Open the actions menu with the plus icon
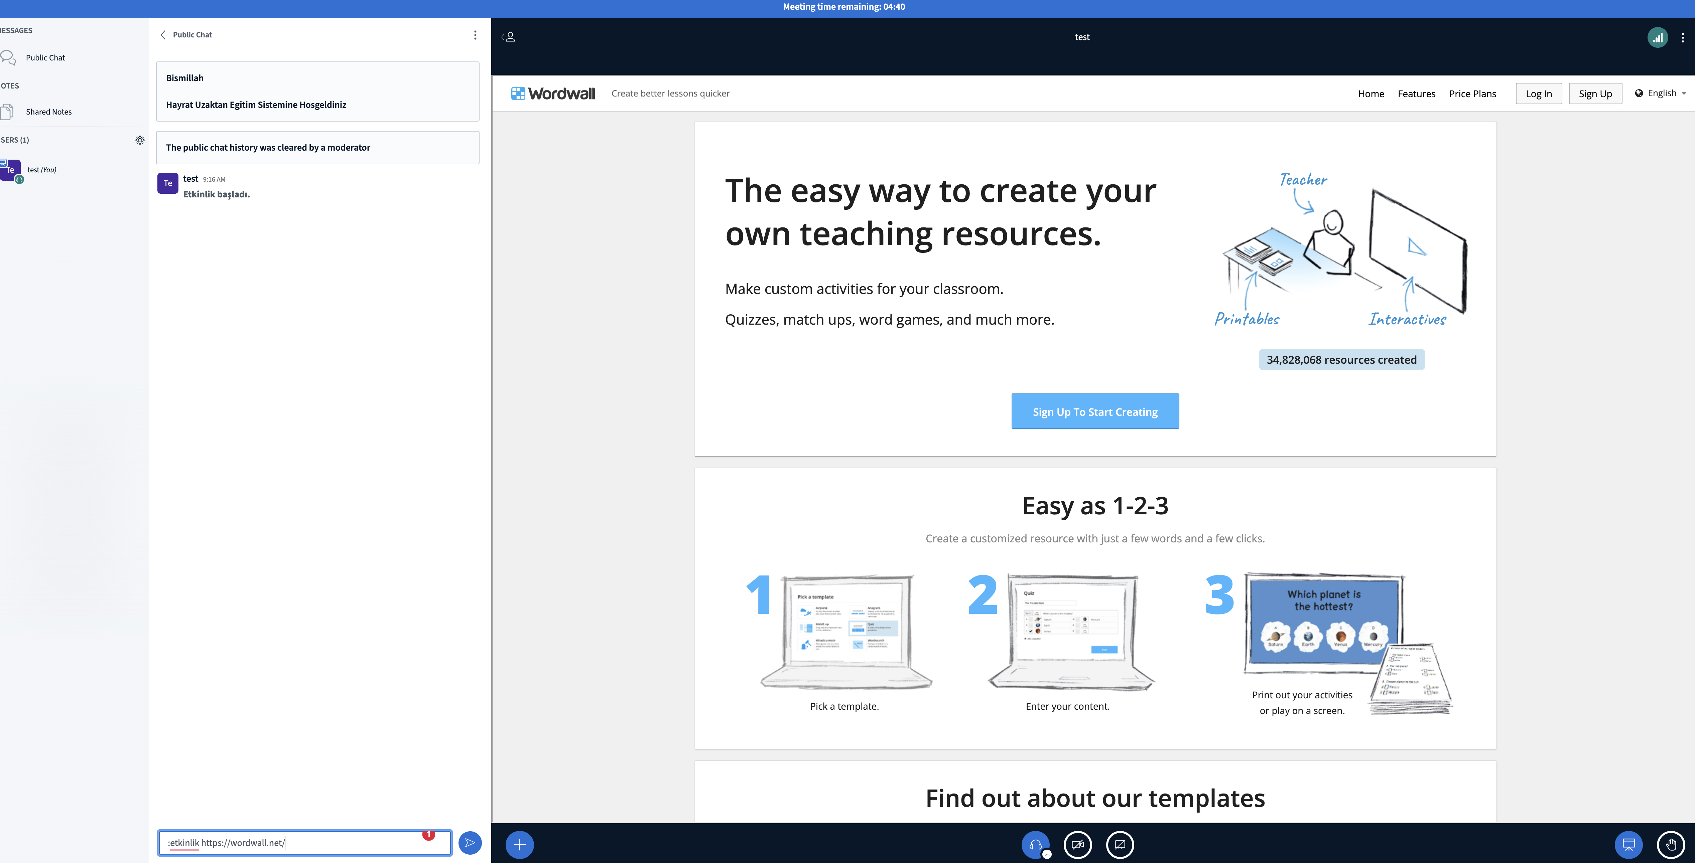1695x863 pixels. (519, 845)
